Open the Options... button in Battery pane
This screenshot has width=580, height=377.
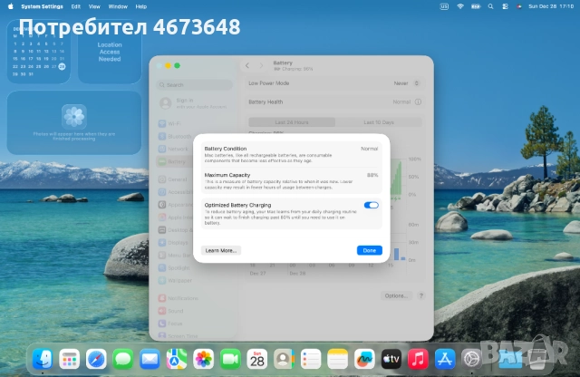tap(396, 295)
